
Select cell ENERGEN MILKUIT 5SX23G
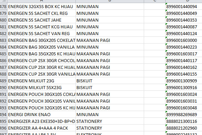41,87
